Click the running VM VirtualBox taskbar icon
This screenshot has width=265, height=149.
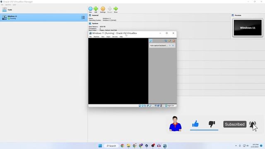click(165, 146)
